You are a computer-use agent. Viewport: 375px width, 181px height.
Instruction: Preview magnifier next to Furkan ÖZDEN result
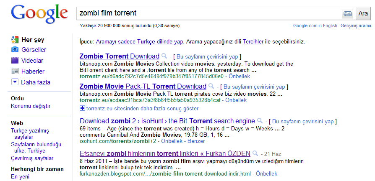pyautogui.click(x=255, y=153)
